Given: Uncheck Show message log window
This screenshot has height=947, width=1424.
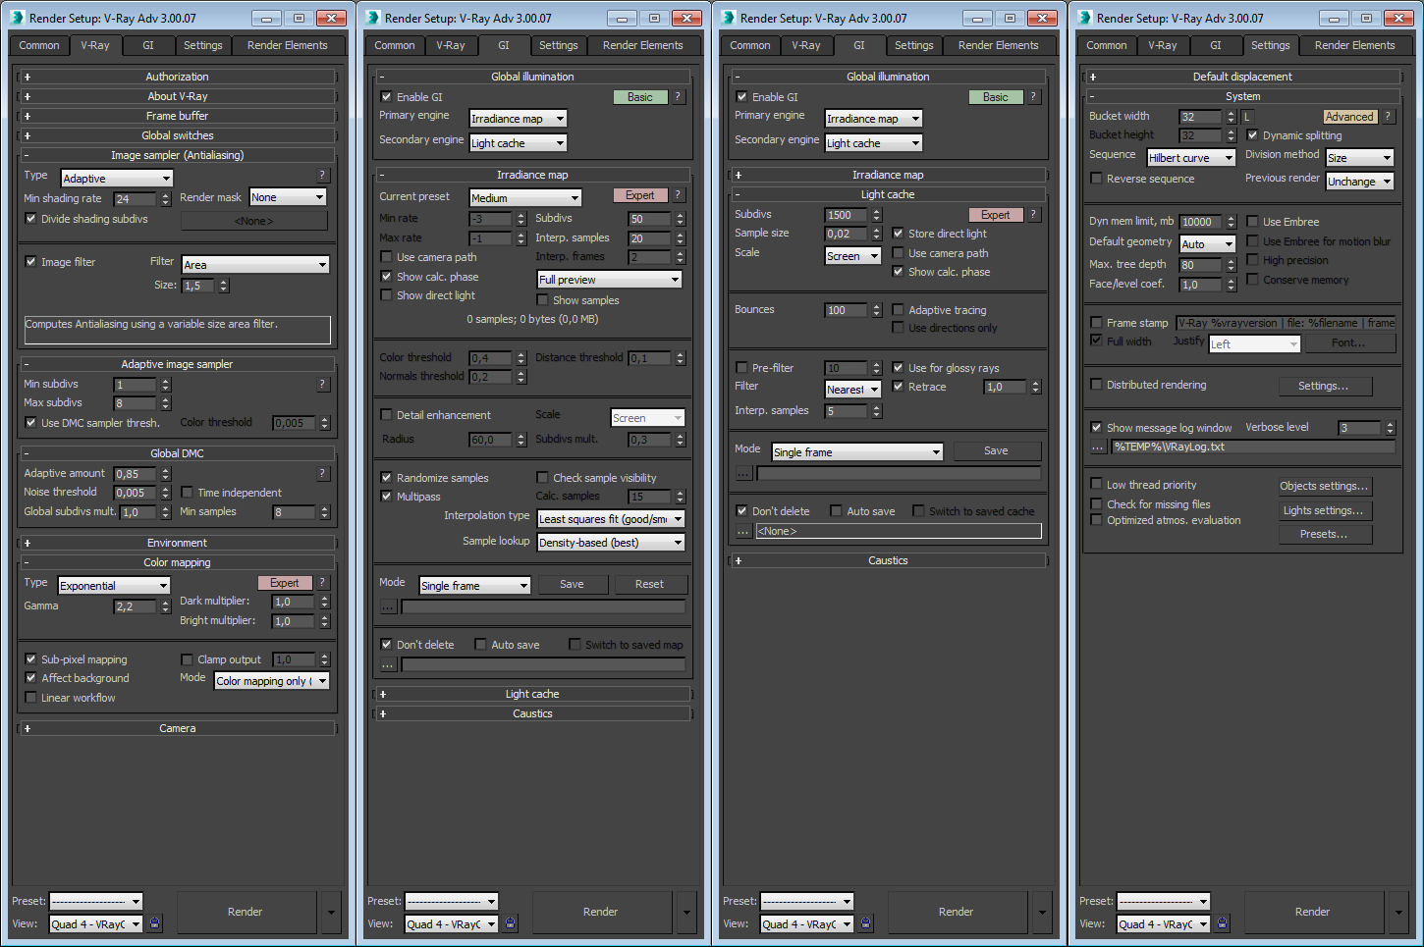Looking at the screenshot, I should (x=1096, y=428).
